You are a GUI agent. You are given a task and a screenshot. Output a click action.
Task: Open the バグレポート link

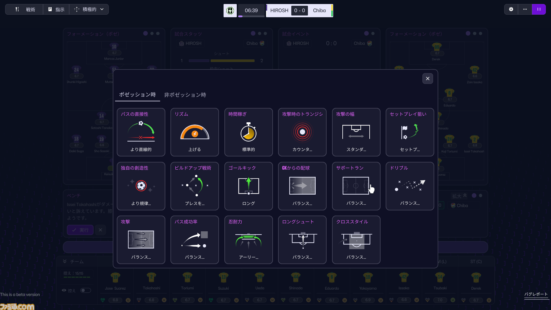(536, 294)
